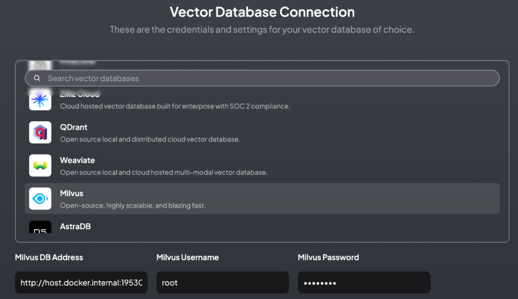Screen dimensions: 518x299
Task: Focus the Search vector databases field
Action: point(269,78)
